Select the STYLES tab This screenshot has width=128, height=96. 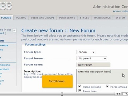pos(84,18)
